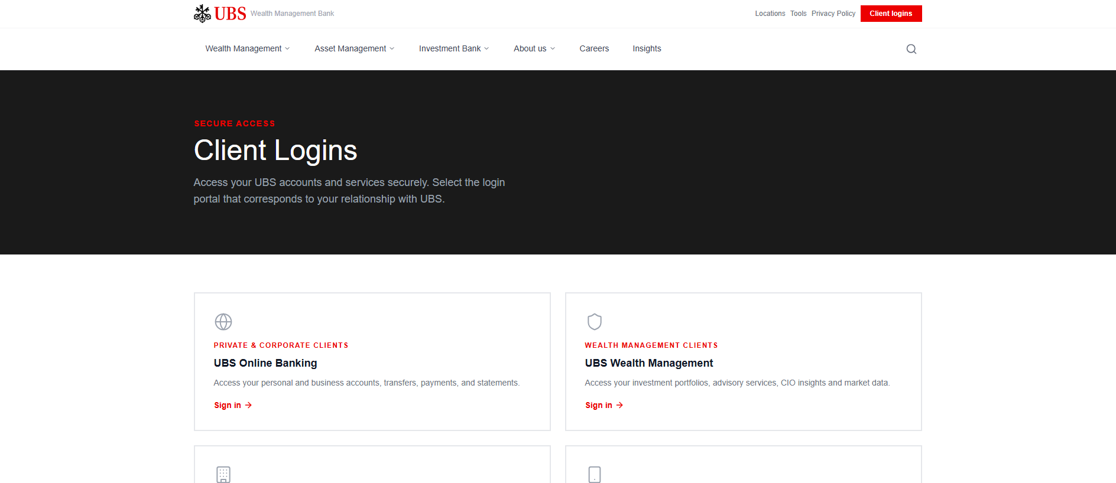Viewport: 1116px width, 483px height.
Task: Open the Wealth Management nav label
Action: pyautogui.click(x=244, y=48)
